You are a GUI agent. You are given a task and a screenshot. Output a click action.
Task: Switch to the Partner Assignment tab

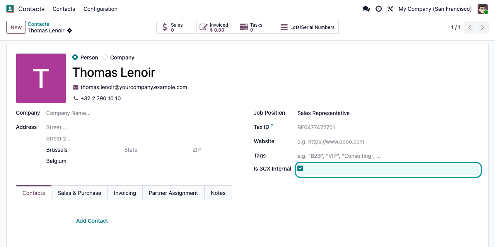[x=173, y=193]
